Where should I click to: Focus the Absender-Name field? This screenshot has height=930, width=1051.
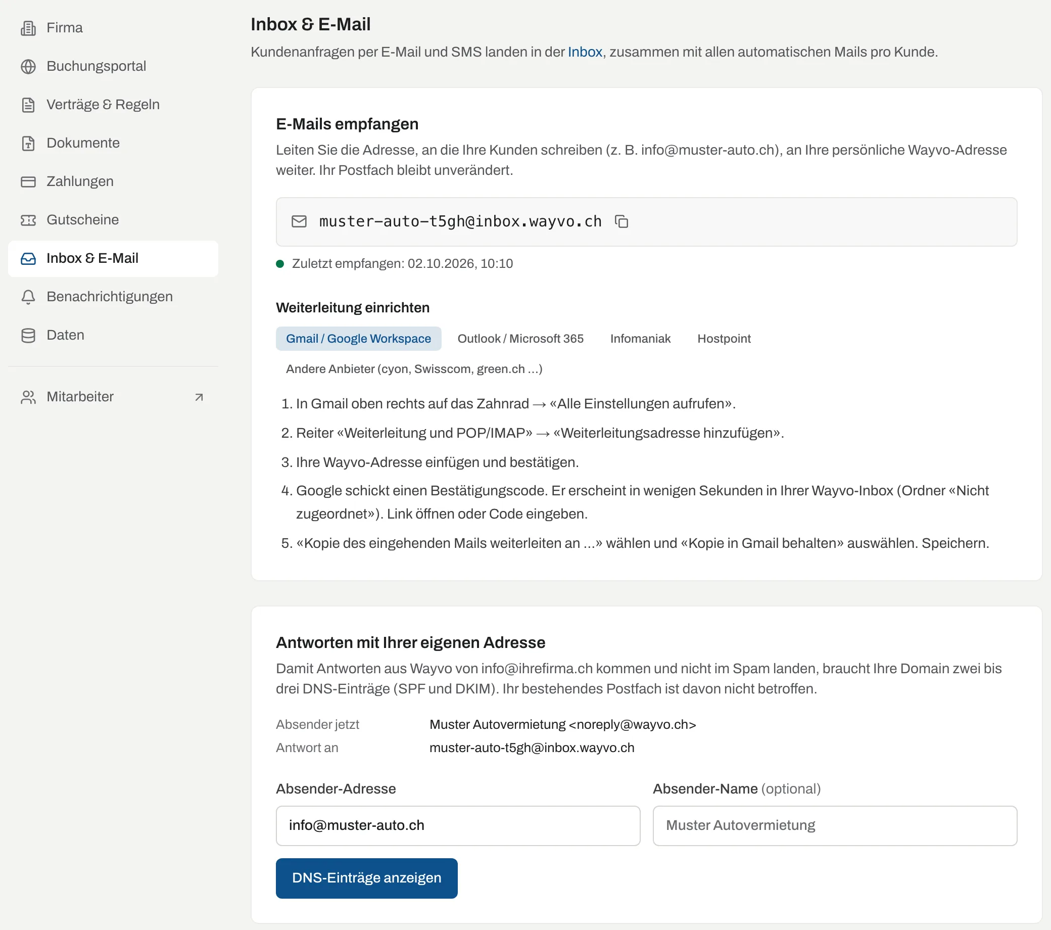[835, 825]
